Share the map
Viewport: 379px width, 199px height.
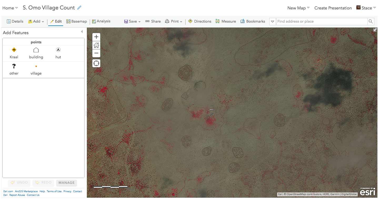[x=153, y=21]
